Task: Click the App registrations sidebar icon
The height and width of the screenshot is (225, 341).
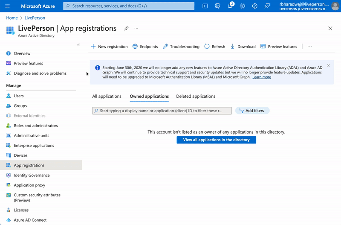Action: (x=9, y=165)
